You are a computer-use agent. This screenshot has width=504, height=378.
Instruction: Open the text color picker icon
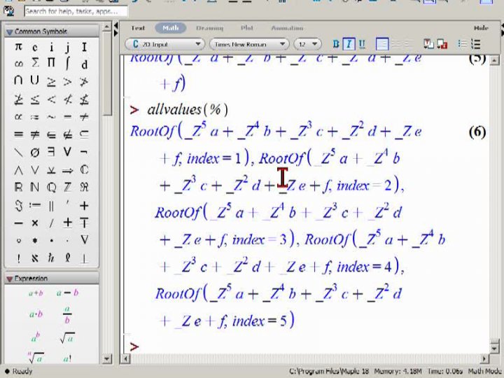coord(428,44)
